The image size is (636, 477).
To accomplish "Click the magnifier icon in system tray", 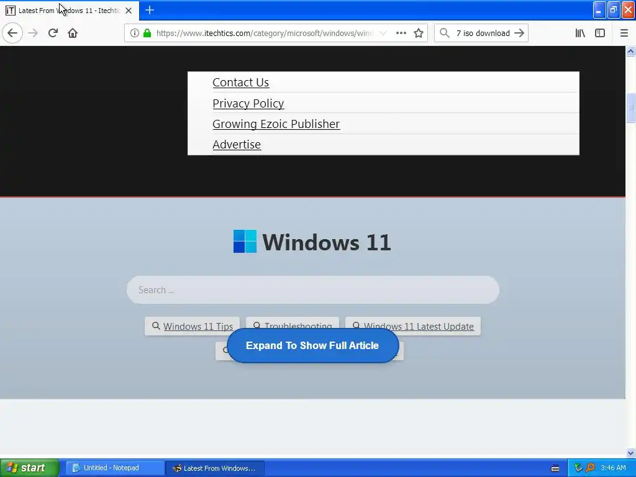I will coord(590,468).
